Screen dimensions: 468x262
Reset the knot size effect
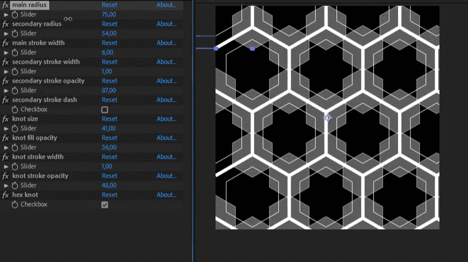pos(110,119)
